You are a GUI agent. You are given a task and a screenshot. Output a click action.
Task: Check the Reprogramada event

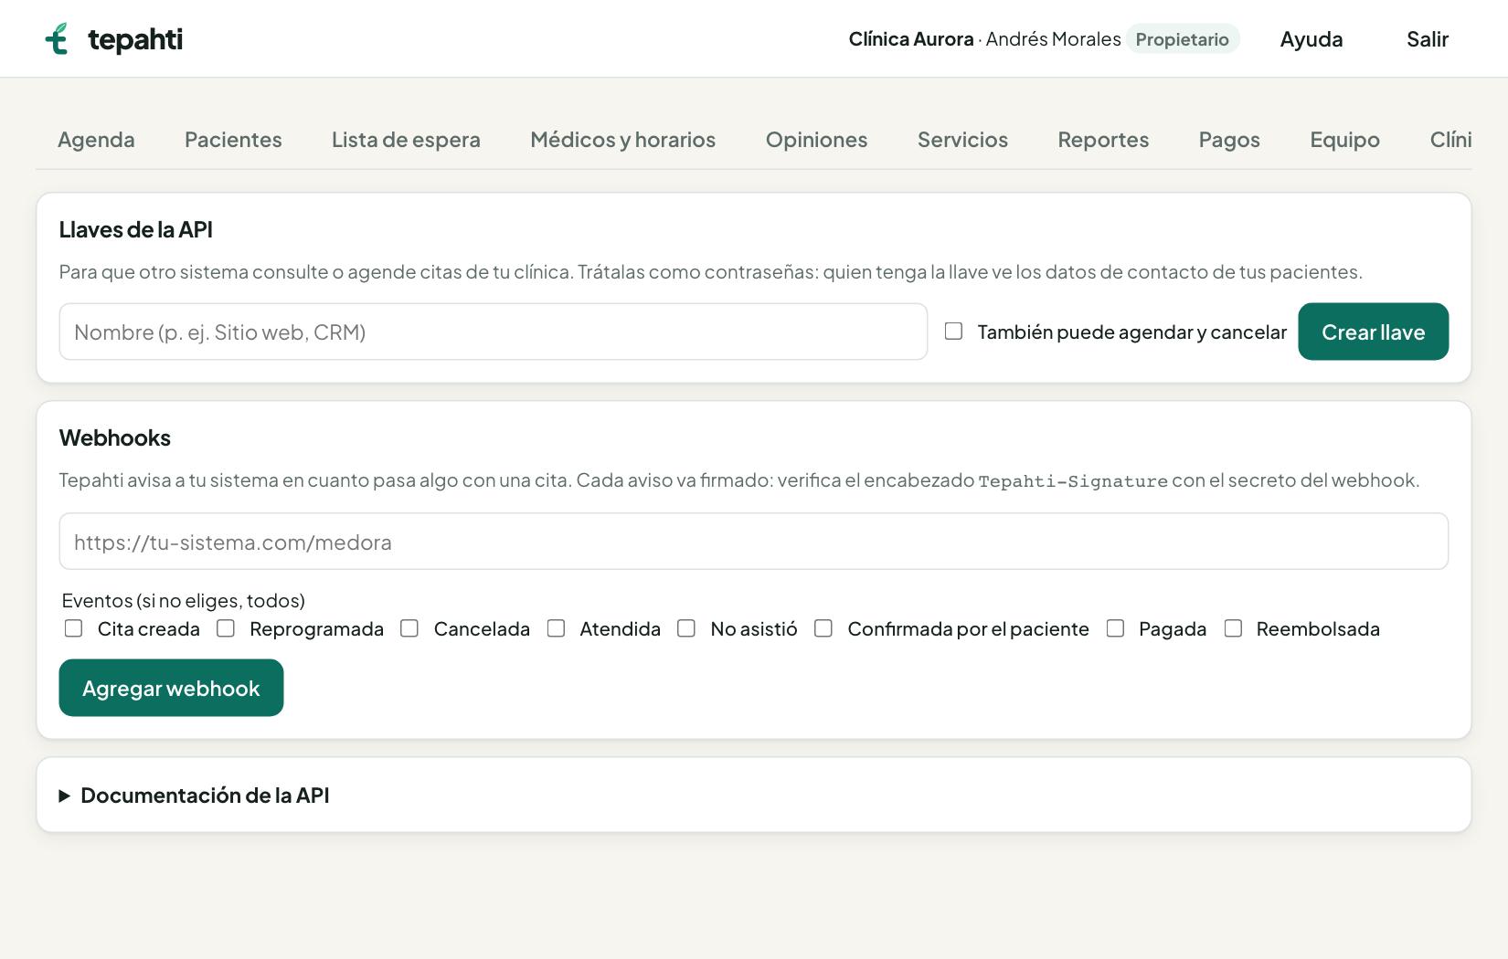tap(226, 628)
